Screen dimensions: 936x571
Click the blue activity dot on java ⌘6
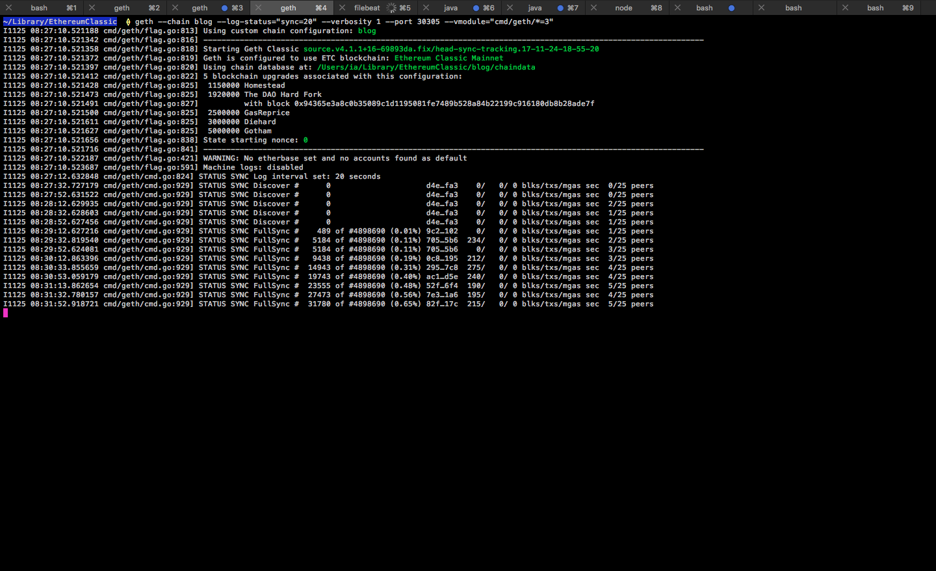[476, 8]
